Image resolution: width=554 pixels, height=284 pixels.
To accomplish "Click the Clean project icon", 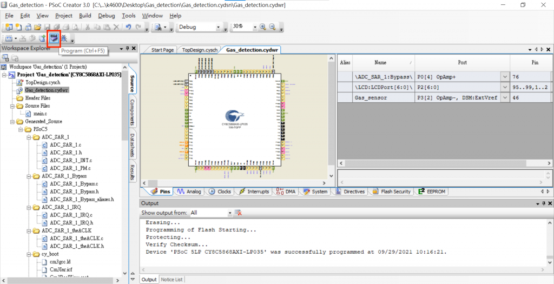I will pyautogui.click(x=23, y=38).
